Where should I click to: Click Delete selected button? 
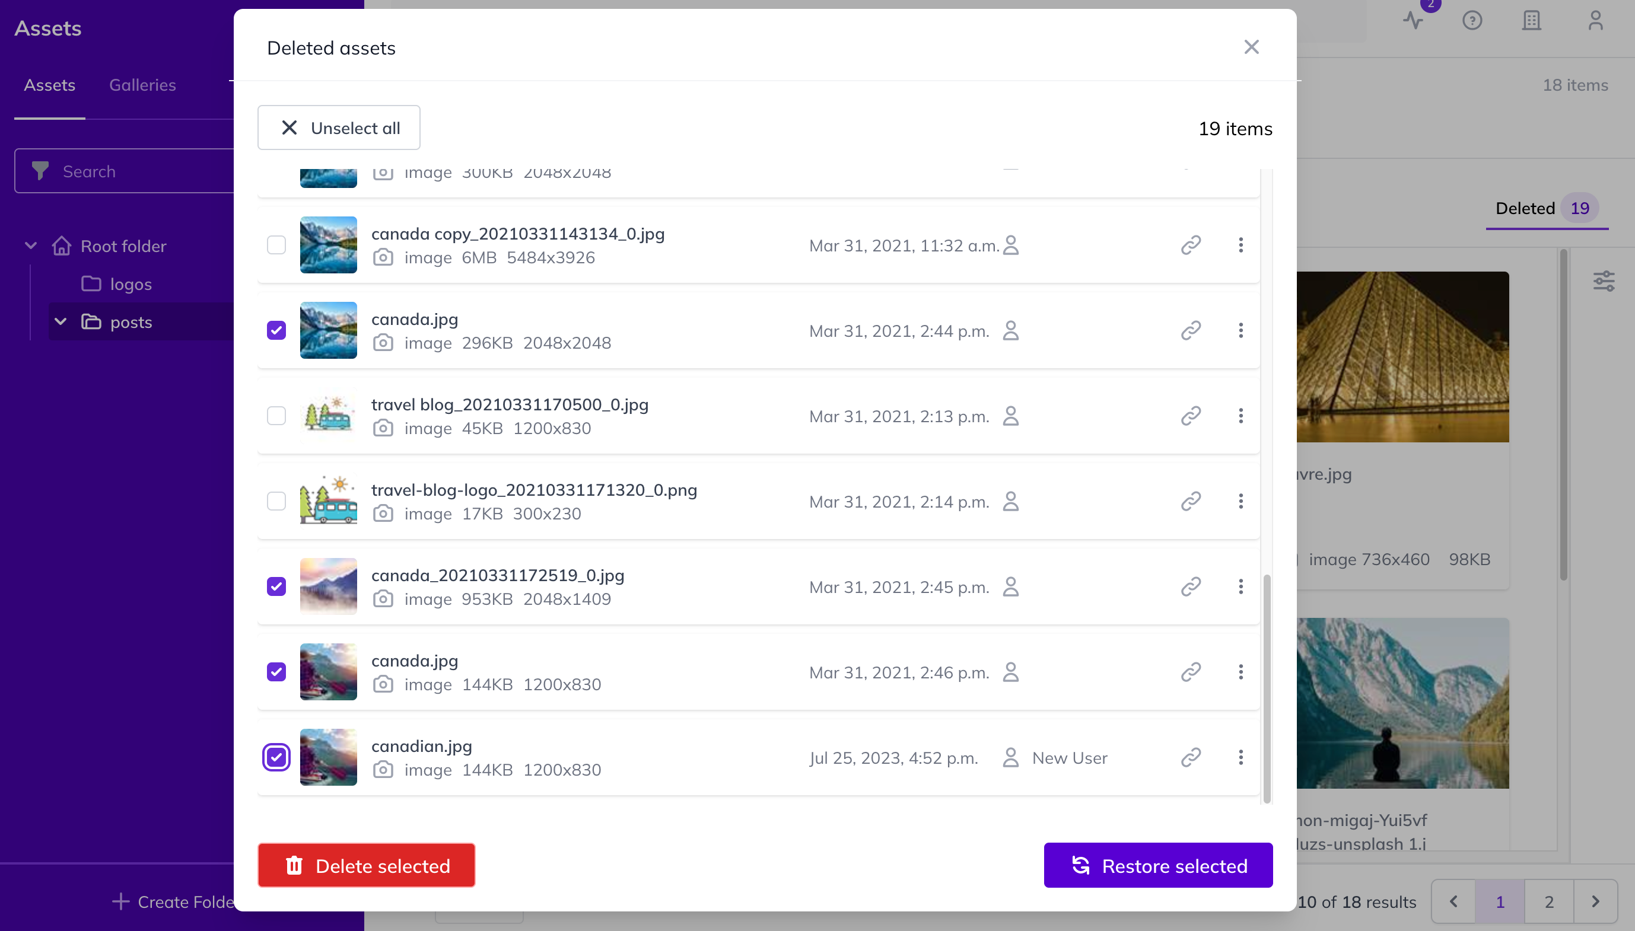366,865
